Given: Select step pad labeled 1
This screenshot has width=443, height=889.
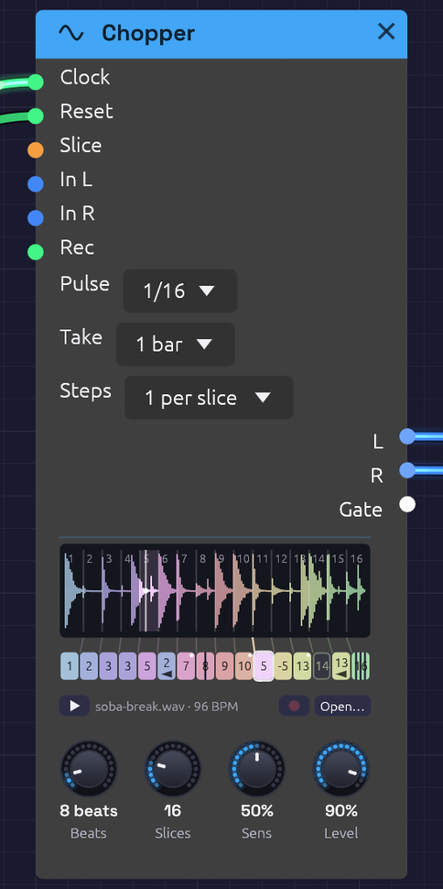Looking at the screenshot, I should pyautogui.click(x=70, y=666).
